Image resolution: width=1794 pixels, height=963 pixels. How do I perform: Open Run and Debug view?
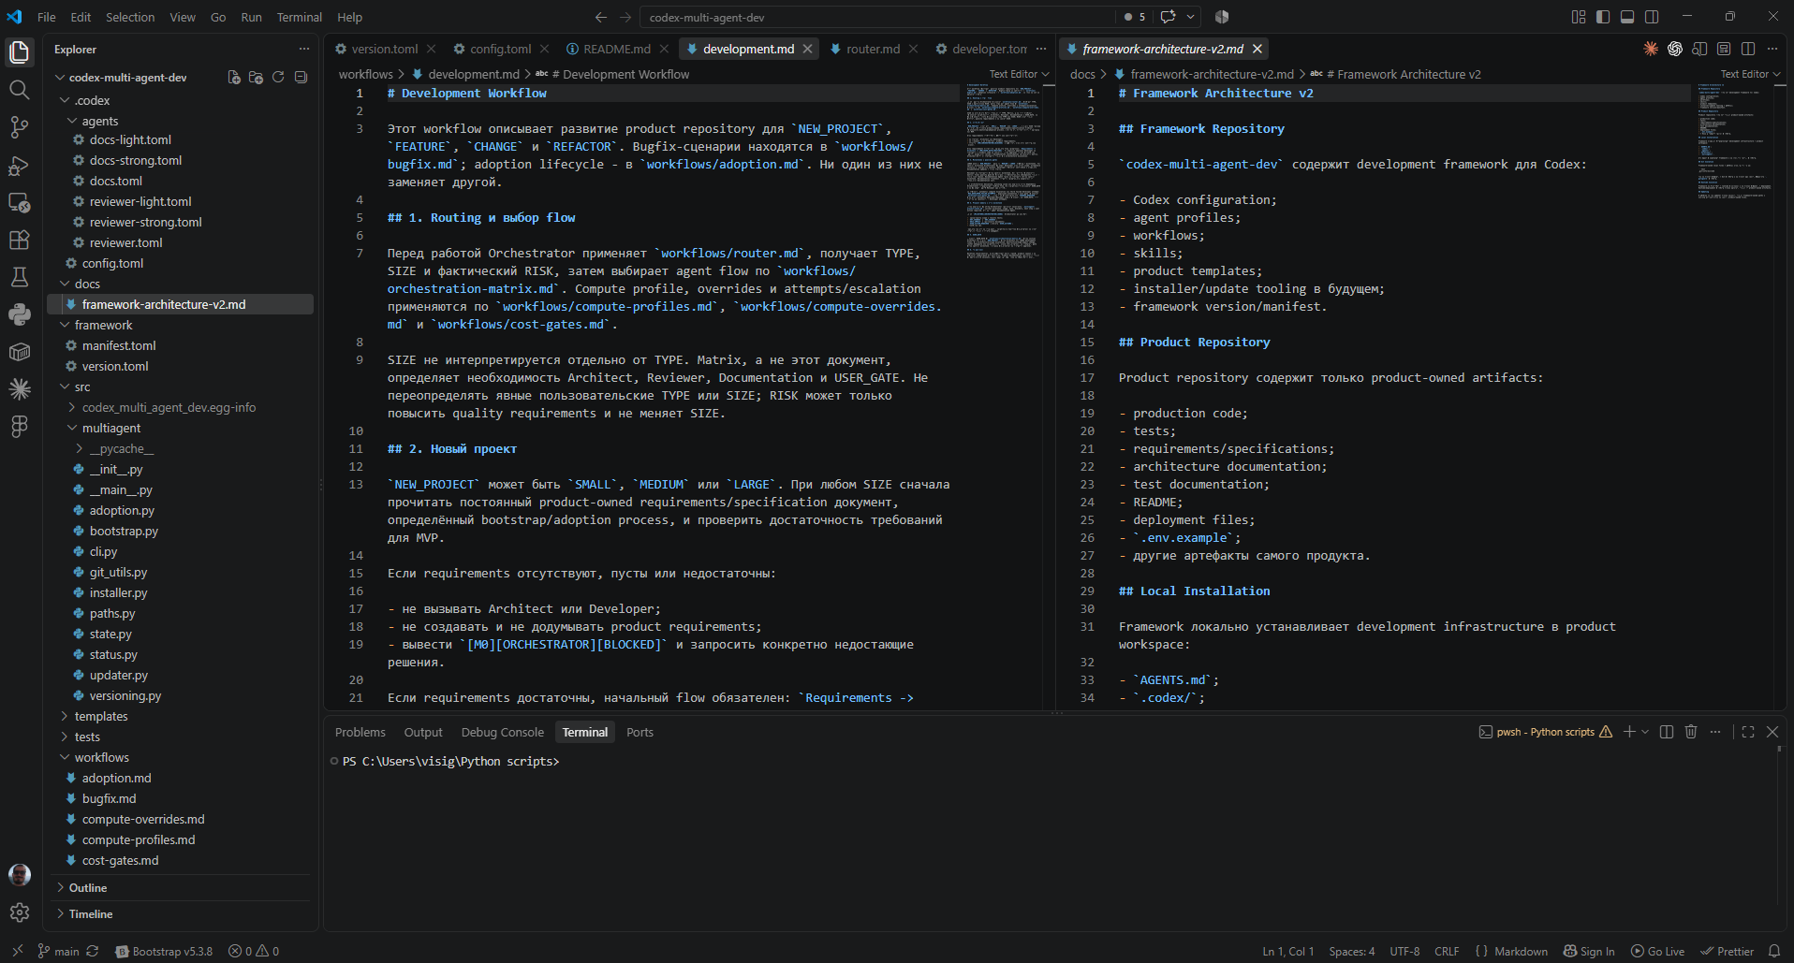coord(19,165)
